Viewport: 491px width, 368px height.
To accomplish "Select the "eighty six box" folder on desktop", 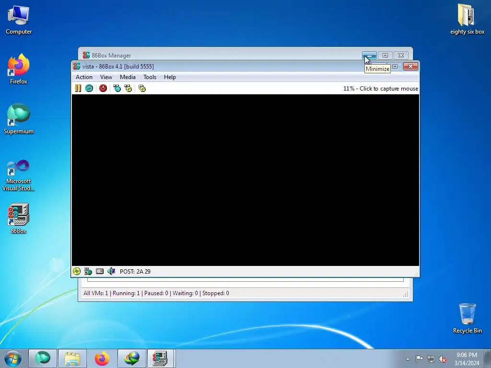I will coord(467,19).
